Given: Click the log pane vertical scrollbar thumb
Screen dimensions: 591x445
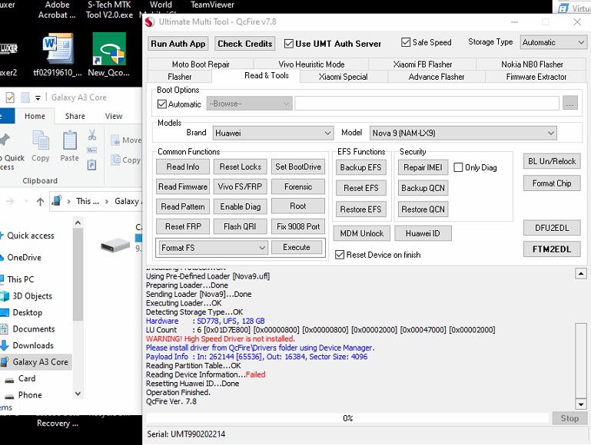Looking at the screenshot, I should [581, 360].
